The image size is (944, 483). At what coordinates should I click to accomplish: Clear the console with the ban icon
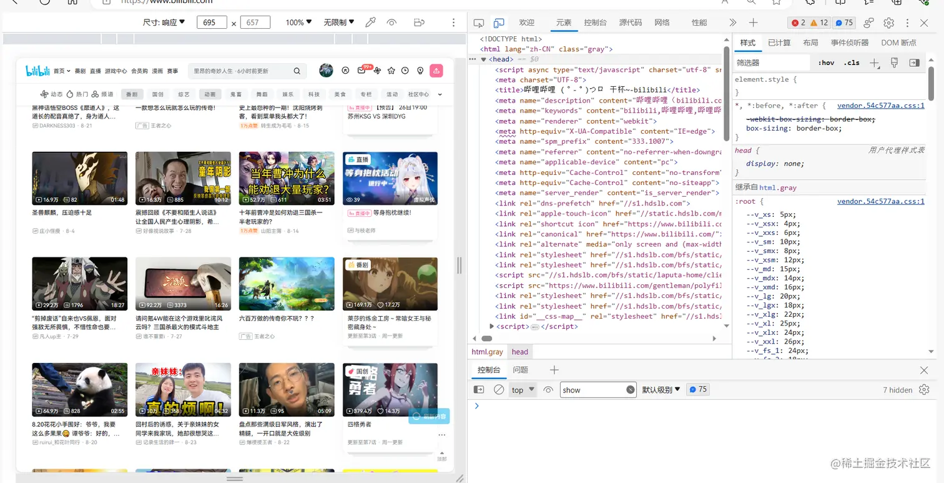pos(499,390)
